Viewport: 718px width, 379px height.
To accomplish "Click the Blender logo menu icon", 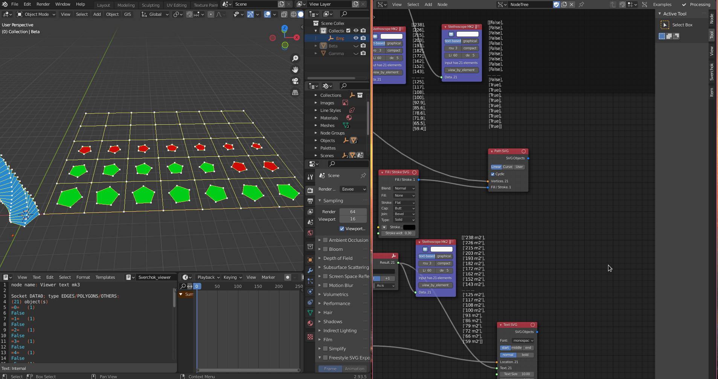I will [5, 4].
